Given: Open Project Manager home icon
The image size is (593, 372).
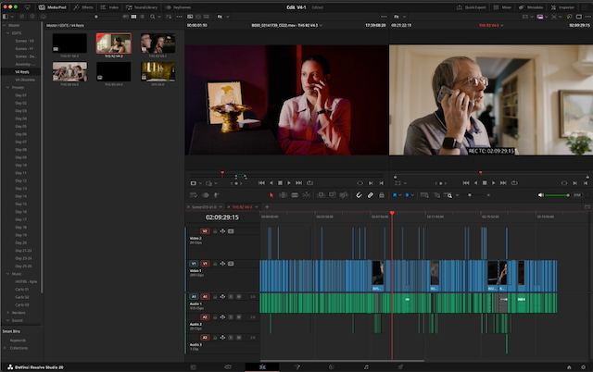Looking at the screenshot, I should tap(569, 367).
